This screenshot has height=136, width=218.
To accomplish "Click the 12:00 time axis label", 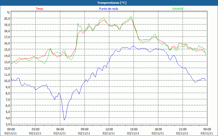I will pos(109,129).
